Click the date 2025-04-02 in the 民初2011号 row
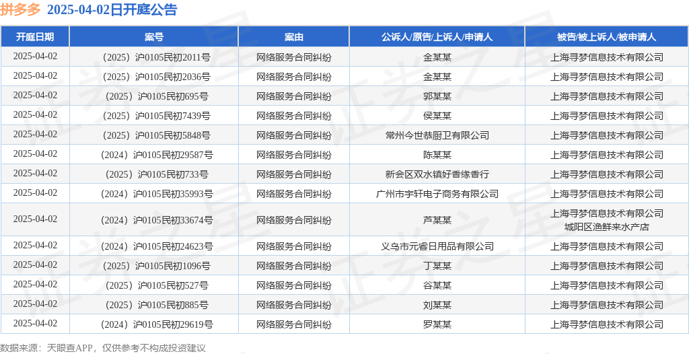 35,57
